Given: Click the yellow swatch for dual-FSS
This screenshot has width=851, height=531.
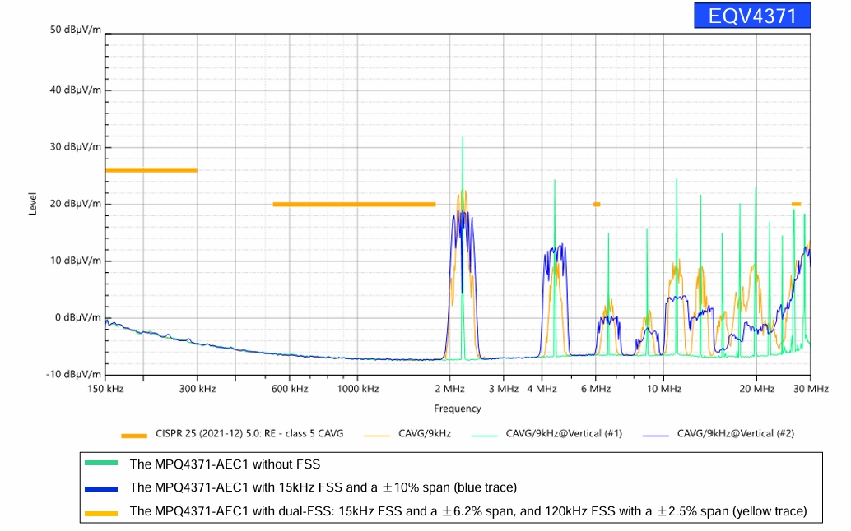Looking at the screenshot, I should (103, 511).
